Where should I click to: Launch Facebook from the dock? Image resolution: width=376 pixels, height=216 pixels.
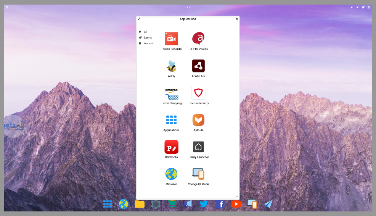220,204
